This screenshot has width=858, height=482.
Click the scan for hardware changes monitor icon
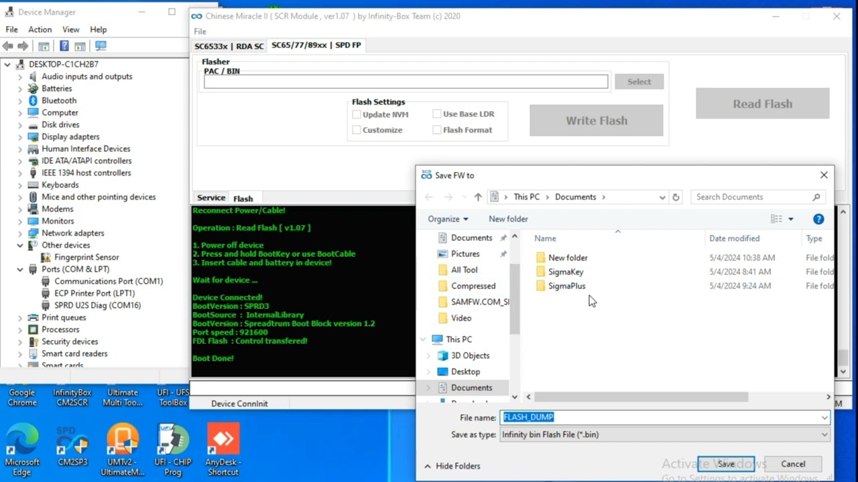pos(101,46)
